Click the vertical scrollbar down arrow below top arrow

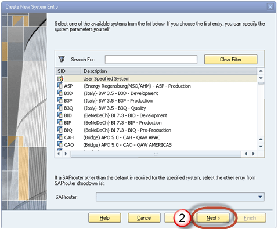pyautogui.click(x=261, y=78)
